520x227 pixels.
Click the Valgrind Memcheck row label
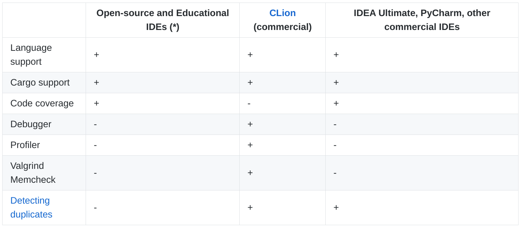point(33,173)
